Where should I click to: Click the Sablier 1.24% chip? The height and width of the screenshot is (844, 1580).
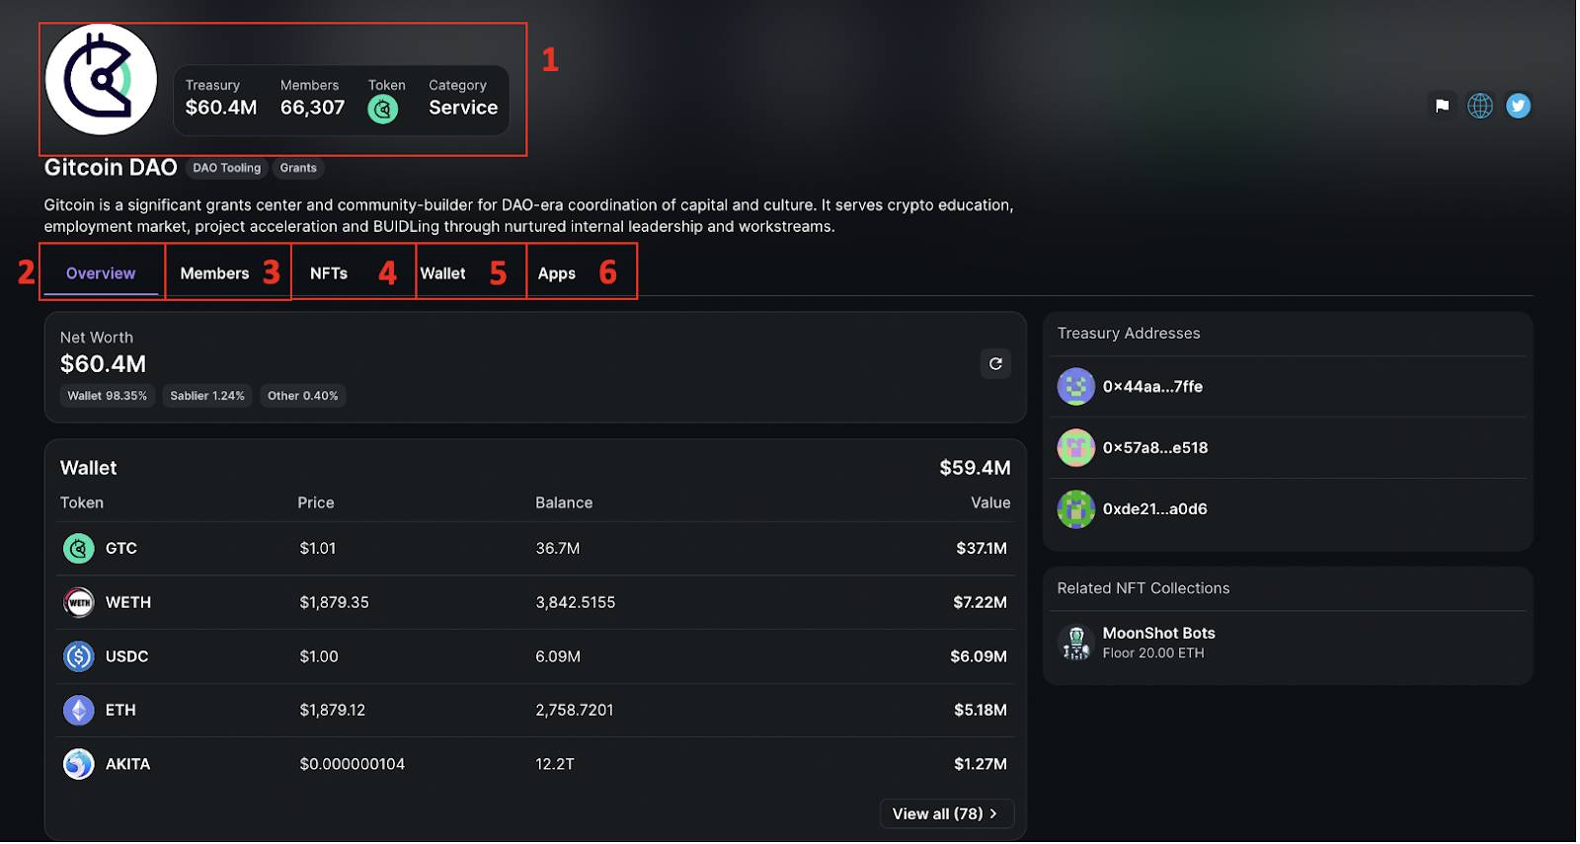point(207,396)
